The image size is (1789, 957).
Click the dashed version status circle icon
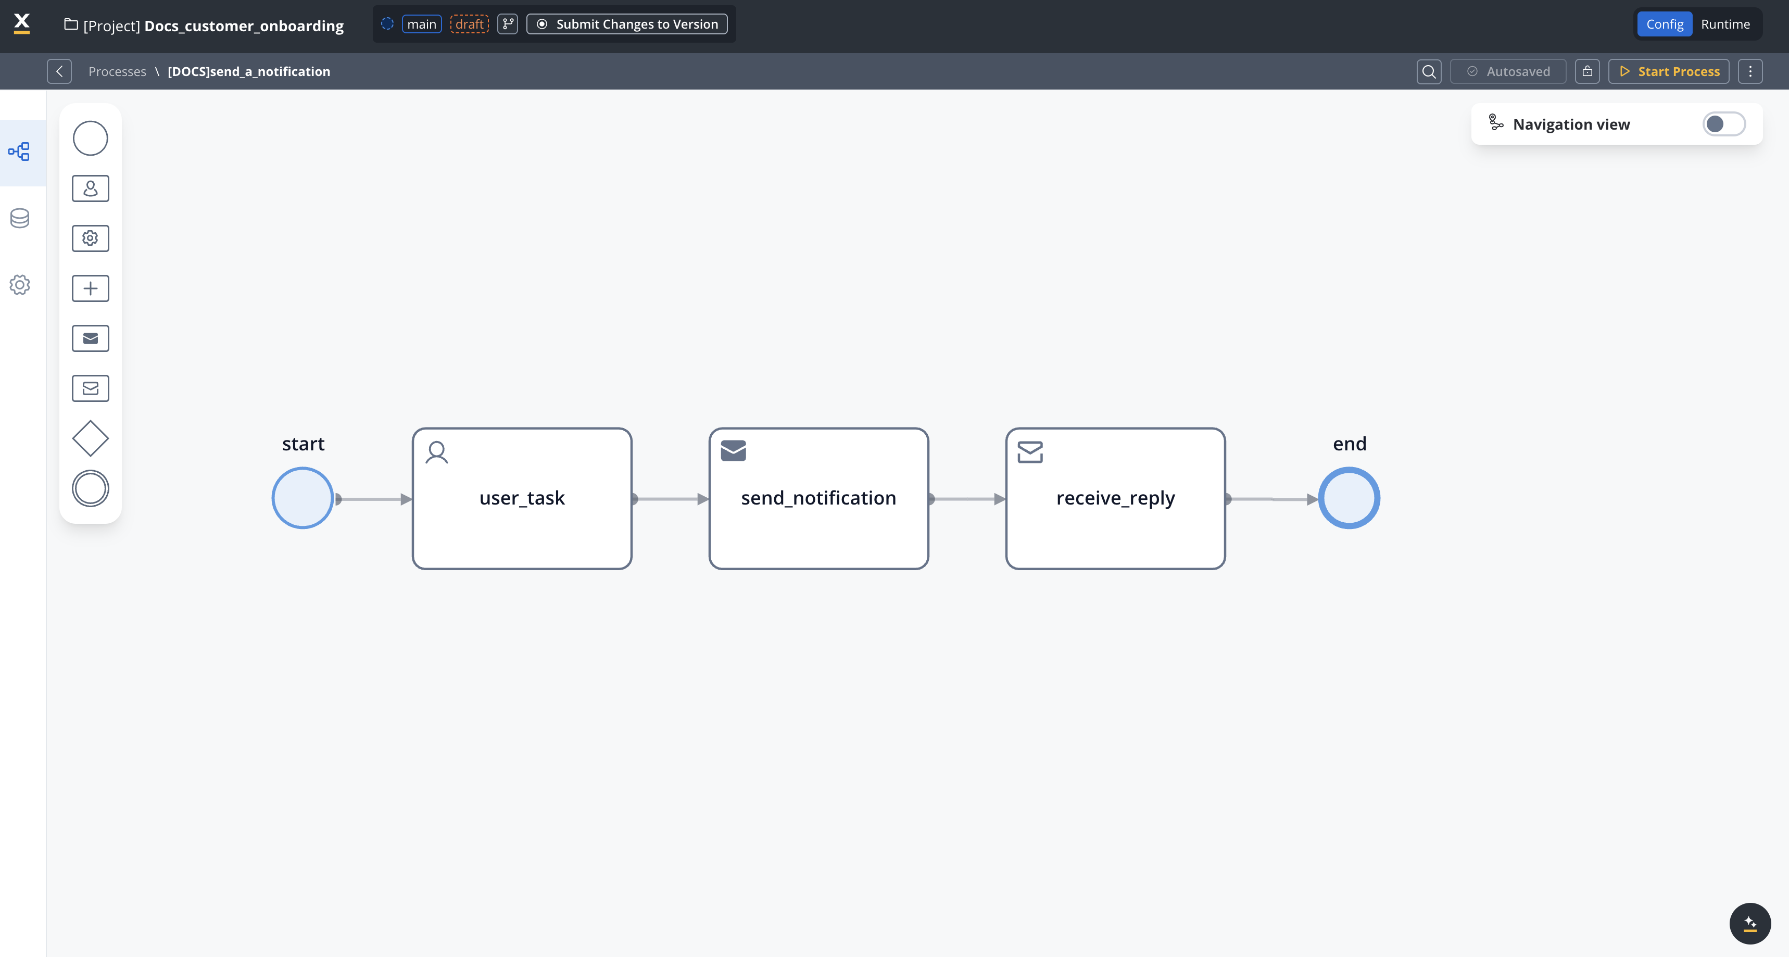[387, 23]
